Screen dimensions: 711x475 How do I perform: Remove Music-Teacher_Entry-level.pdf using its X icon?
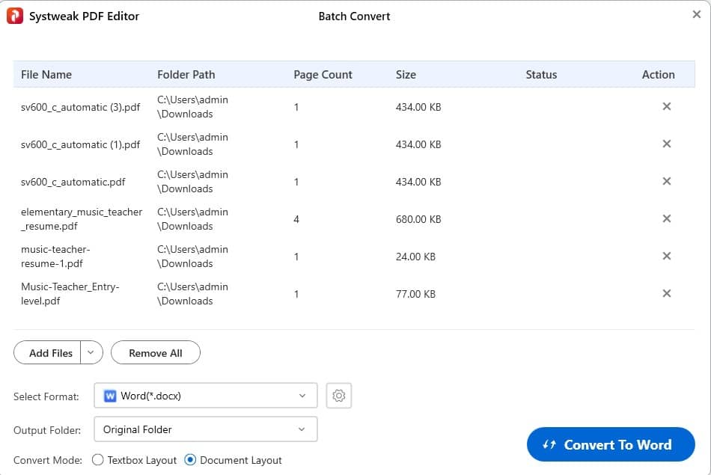click(x=666, y=293)
